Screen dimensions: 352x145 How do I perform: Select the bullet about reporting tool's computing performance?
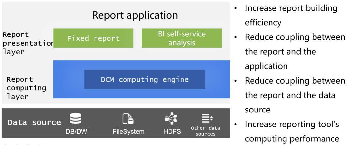292,131
